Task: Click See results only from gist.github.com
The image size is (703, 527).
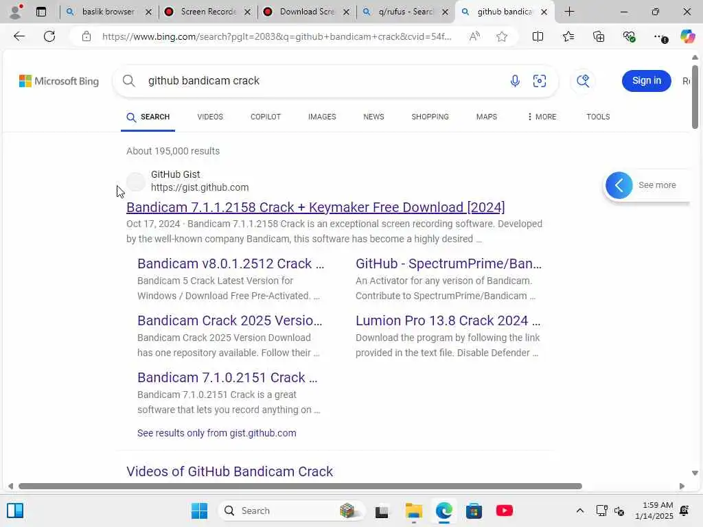Action: click(x=216, y=433)
